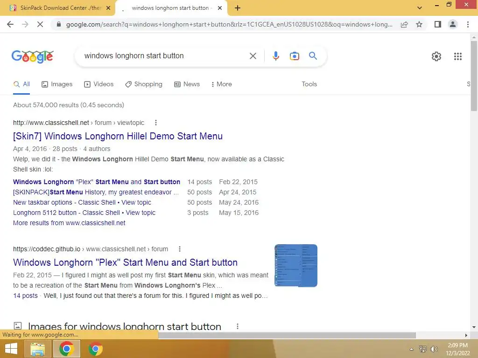
Task: Open New taskbar options Classic Shell link
Action: pyautogui.click(x=82, y=202)
